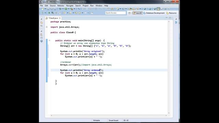
Task: Click the Print toolbar icon
Action: point(55,9)
